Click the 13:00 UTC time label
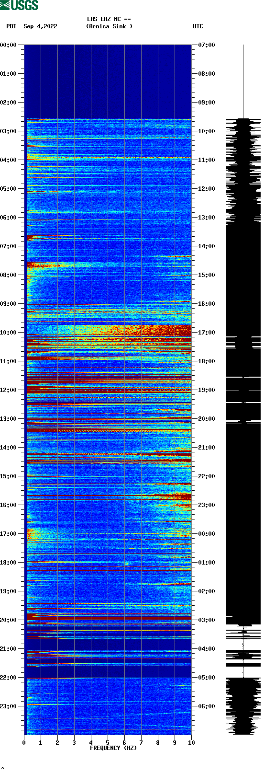The height and width of the screenshot is (773, 264). click(x=207, y=218)
